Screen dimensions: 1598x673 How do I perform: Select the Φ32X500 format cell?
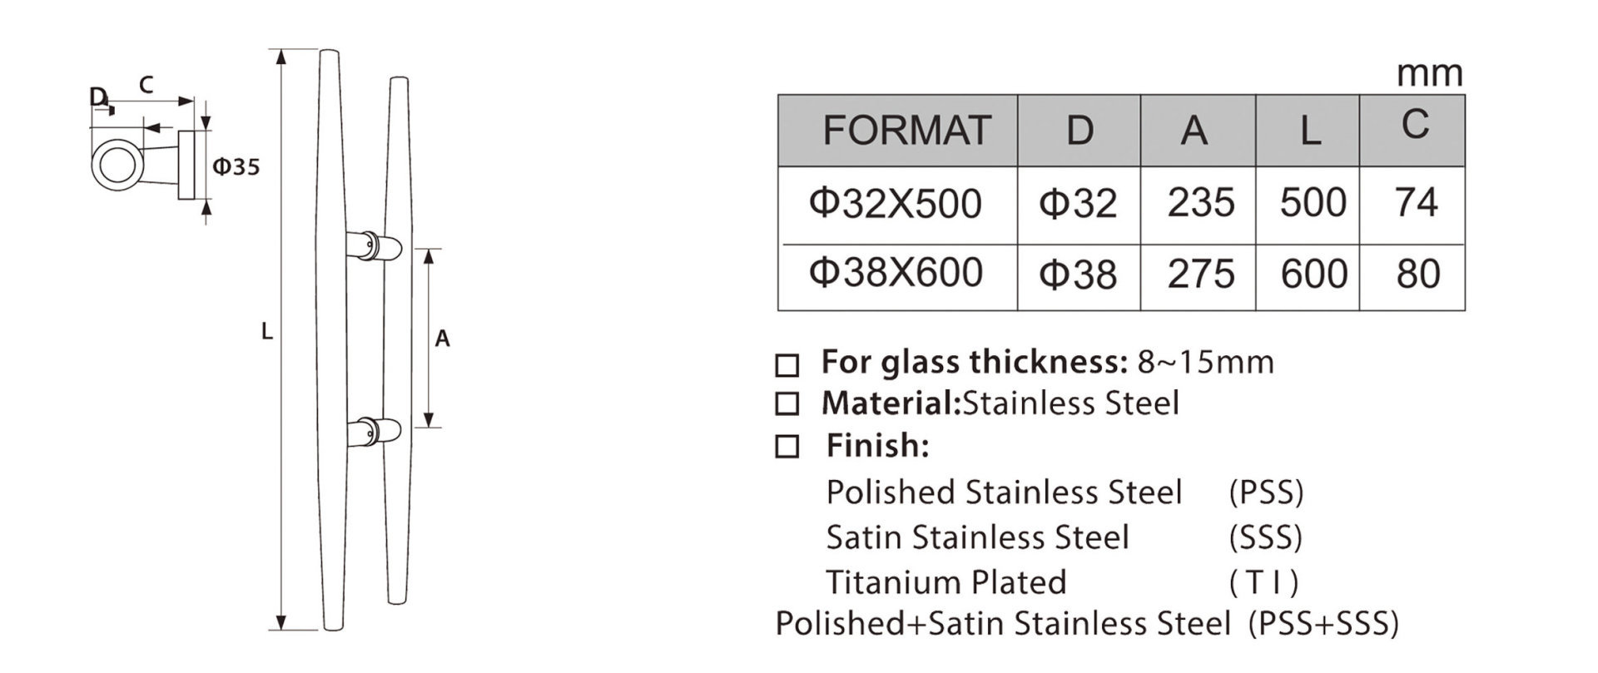coord(898,205)
